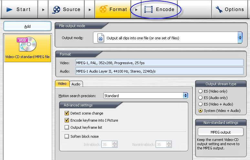Click 'Keep the current Video-CD' description text
250x160 pixels.
click(218, 144)
